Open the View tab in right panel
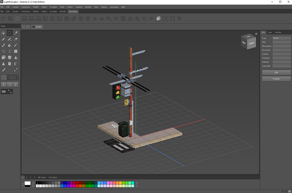The width and height of the screenshot is (292, 193). coord(270,33)
